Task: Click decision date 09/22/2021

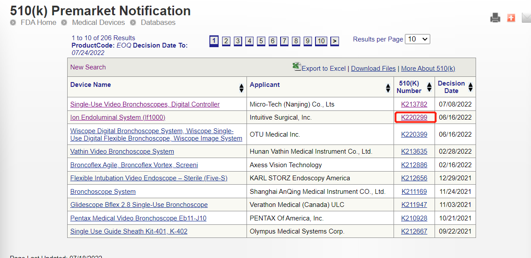Action: coord(455,231)
